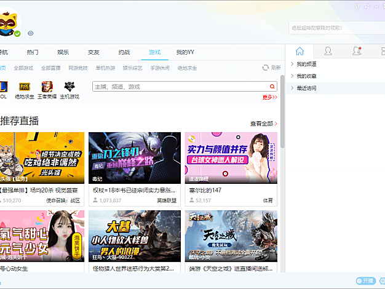Switch to the 交友 tab
Image resolution: width=385 pixels, height=289 pixels.
[x=93, y=52]
